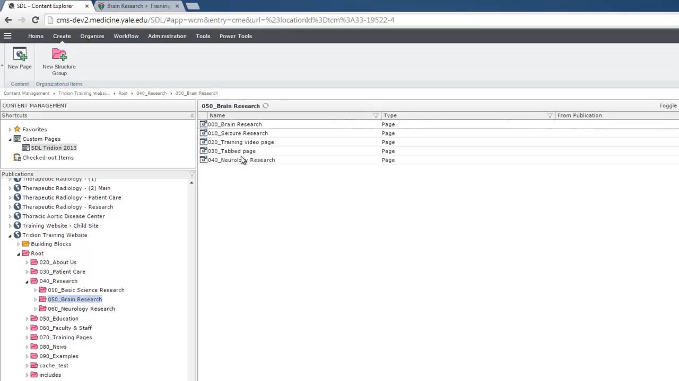Expand Training Website - Child Site node

click(x=10, y=226)
